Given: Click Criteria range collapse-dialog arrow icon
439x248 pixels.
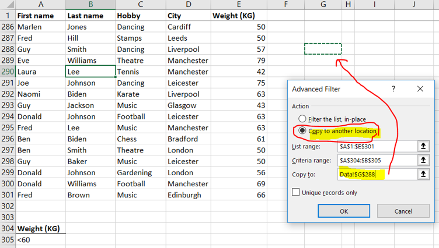Looking at the screenshot, I should [x=424, y=160].
